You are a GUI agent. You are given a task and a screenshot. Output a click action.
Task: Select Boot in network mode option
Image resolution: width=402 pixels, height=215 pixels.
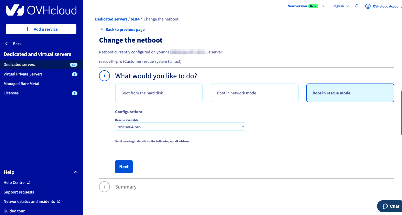[x=255, y=93]
